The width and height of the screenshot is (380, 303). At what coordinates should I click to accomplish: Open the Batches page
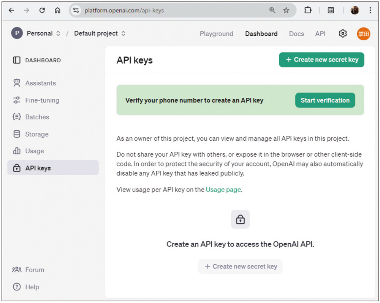36,117
